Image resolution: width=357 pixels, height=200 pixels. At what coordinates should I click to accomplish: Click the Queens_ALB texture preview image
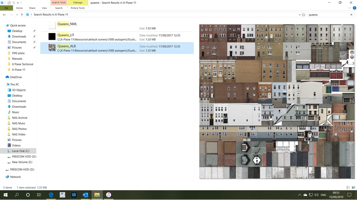277,101
